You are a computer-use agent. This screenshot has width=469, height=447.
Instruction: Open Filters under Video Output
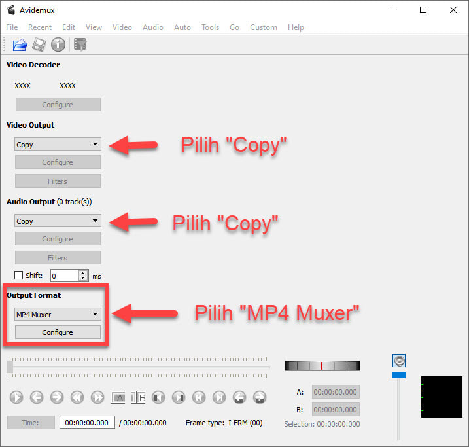[x=58, y=181]
